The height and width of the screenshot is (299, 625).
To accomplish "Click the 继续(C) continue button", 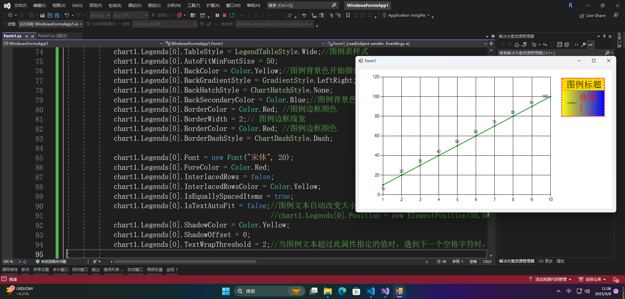I will point(161,15).
